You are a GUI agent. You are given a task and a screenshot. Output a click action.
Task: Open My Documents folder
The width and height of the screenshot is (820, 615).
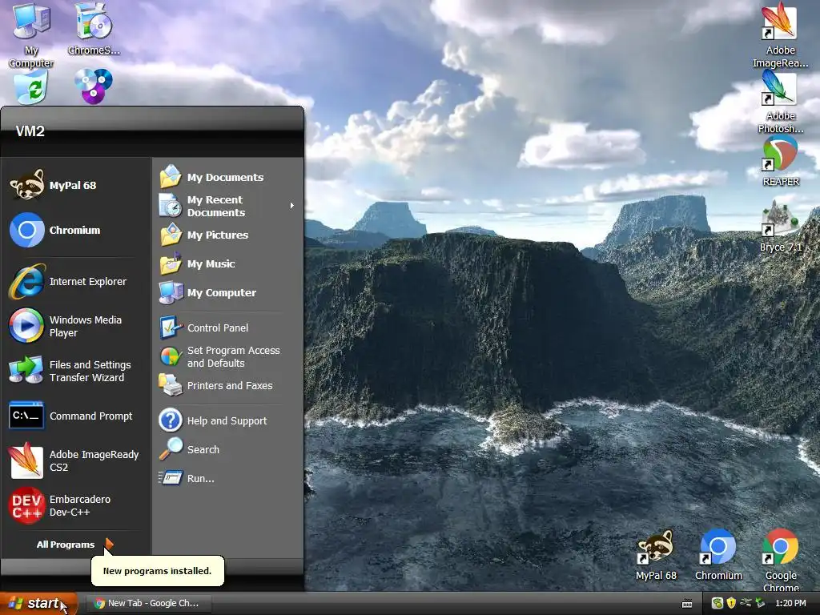[227, 177]
